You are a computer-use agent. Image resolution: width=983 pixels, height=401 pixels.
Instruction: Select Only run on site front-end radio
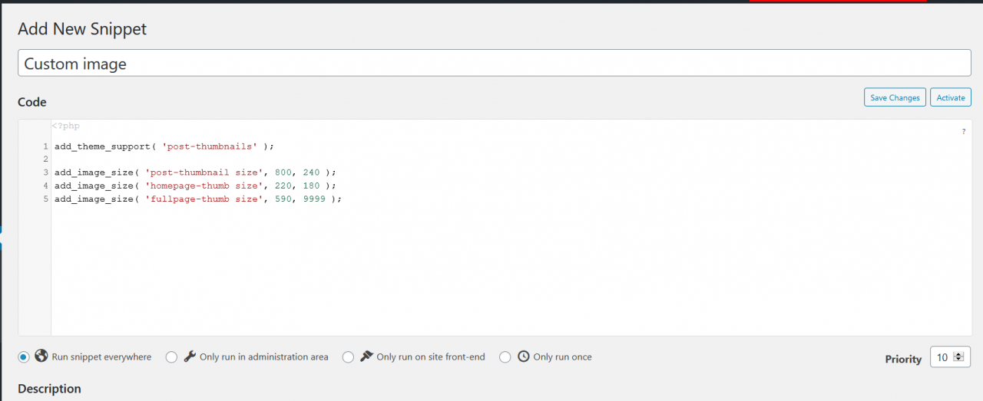click(348, 357)
